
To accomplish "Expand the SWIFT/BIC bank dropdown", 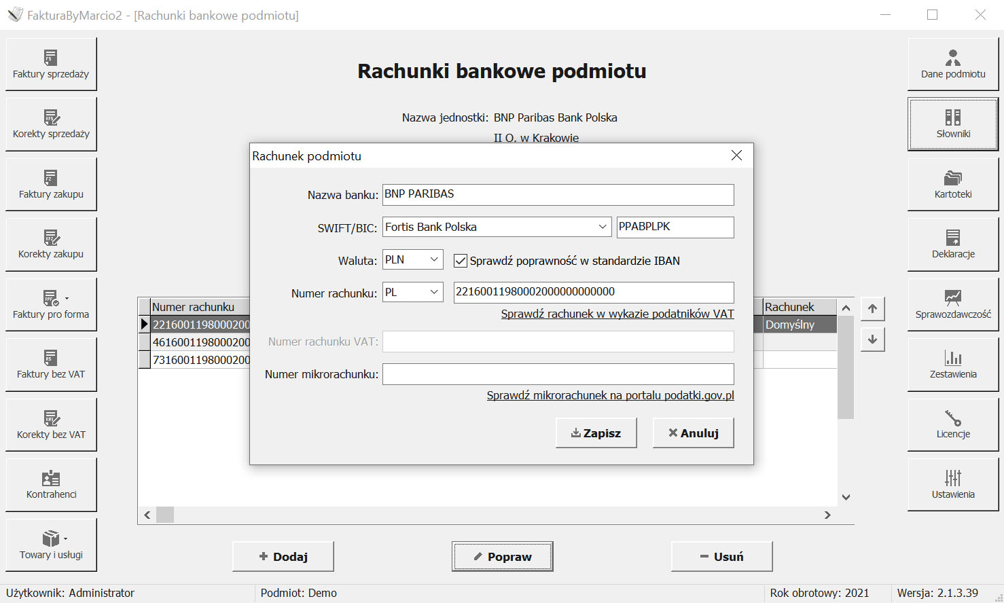I will click(x=602, y=227).
